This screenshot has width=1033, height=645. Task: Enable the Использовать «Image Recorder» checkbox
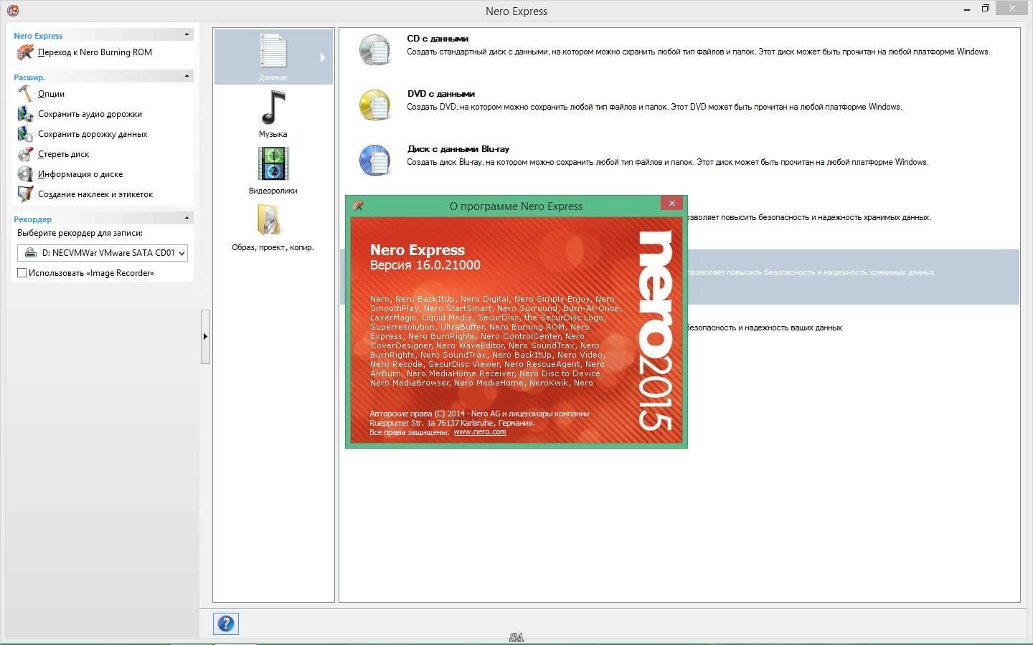click(x=22, y=273)
